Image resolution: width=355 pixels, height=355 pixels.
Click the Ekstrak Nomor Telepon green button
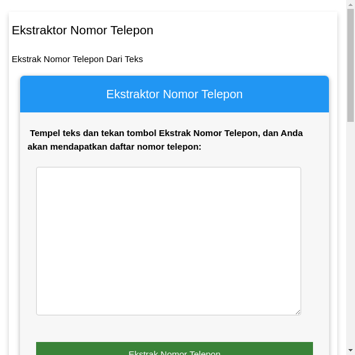(x=174, y=350)
